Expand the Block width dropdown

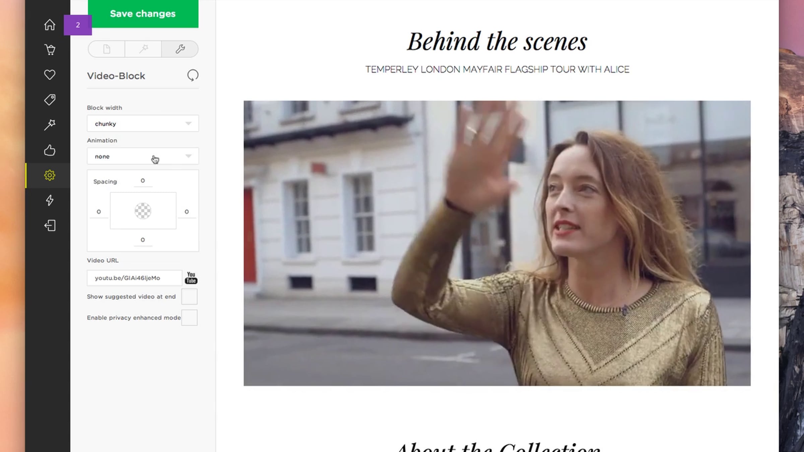143,124
